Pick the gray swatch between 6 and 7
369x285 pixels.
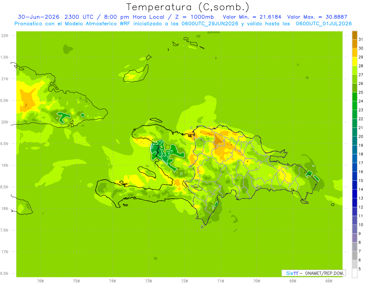click(355, 255)
